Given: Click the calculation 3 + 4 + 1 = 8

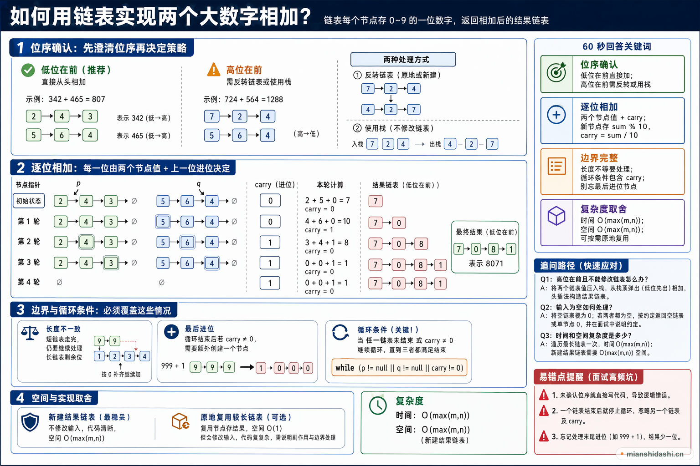Looking at the screenshot, I should pos(327,243).
